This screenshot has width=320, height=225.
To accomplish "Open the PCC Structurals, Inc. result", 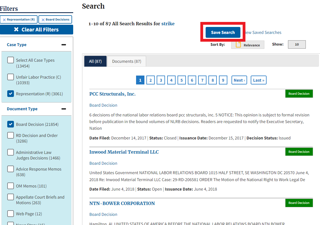I will [x=112, y=94].
